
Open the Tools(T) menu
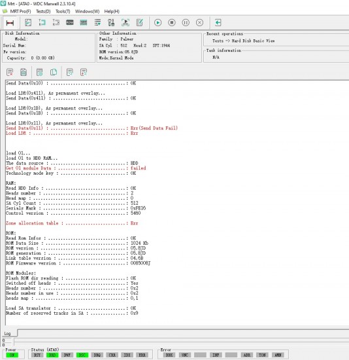click(63, 11)
